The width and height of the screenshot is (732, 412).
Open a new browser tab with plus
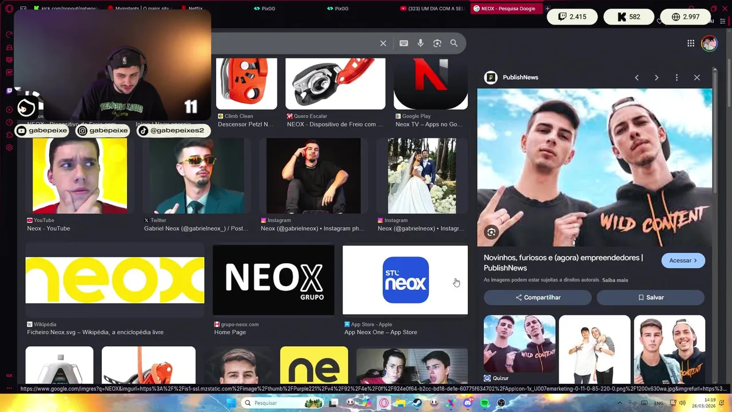[x=547, y=9]
